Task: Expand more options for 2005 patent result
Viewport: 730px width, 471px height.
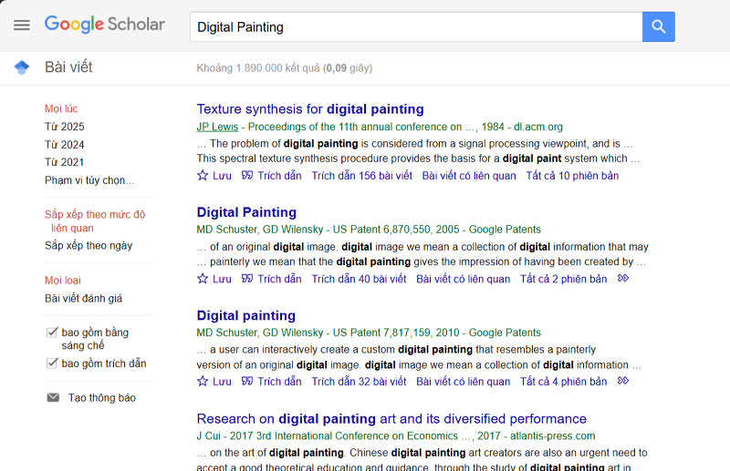Action: 623,279
